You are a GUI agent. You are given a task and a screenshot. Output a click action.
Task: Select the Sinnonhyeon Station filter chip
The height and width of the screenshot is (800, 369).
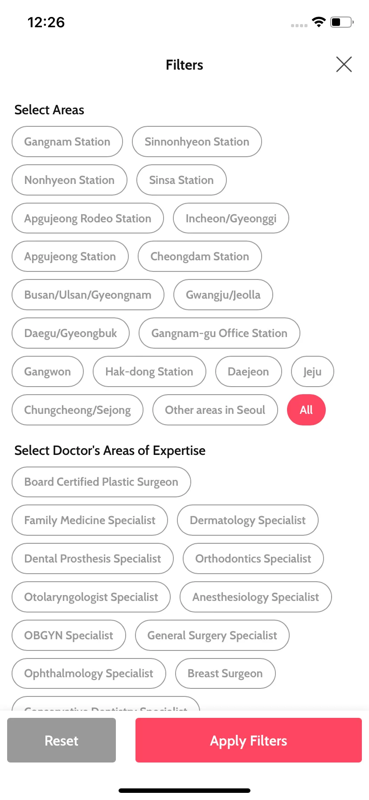pos(197,142)
